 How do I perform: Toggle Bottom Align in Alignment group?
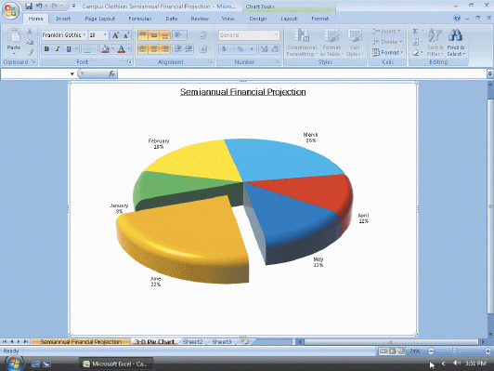(x=164, y=35)
